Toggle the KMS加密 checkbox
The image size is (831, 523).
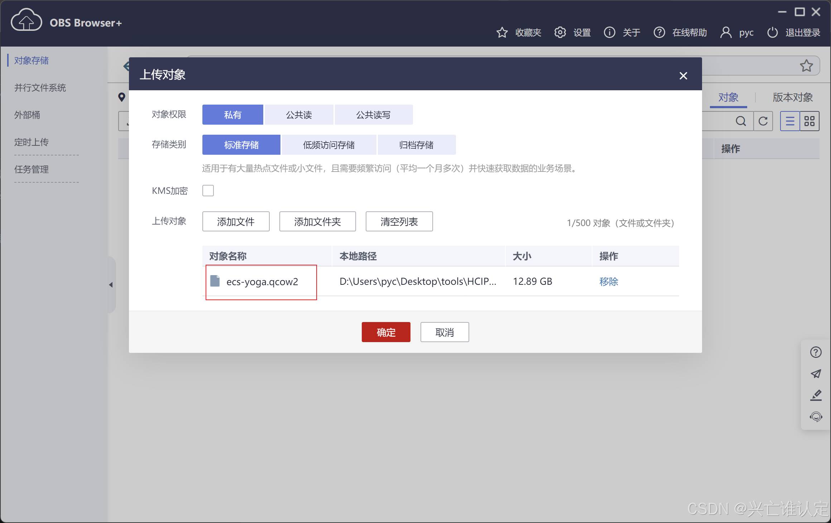click(x=208, y=191)
